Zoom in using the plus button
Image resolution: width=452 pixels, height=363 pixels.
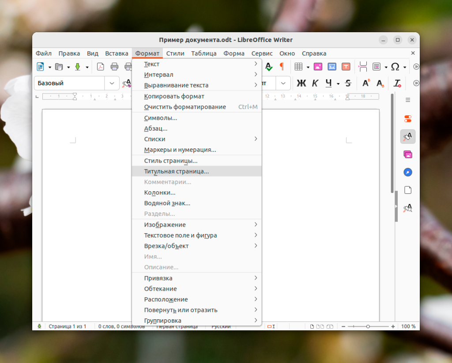click(393, 327)
